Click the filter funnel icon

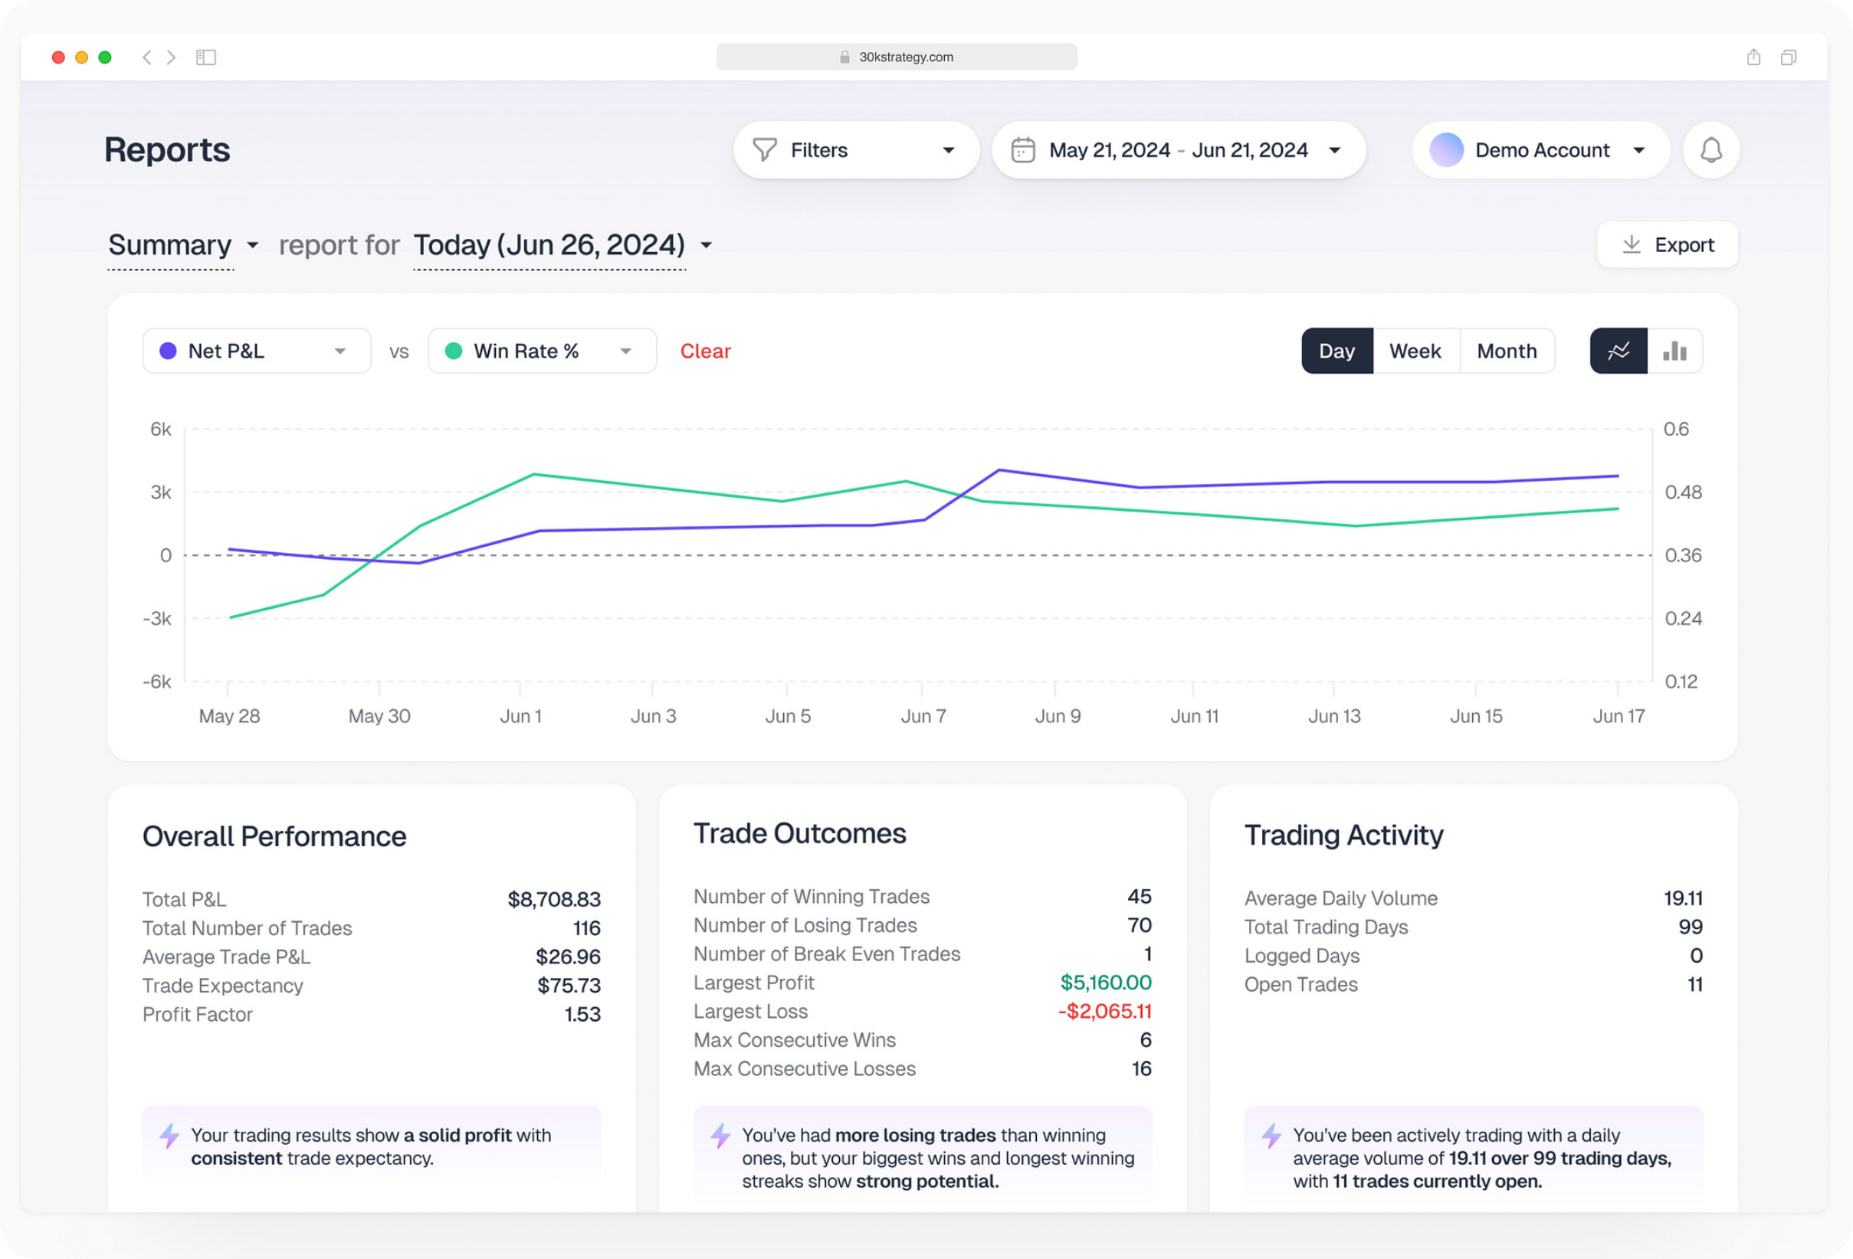(764, 150)
